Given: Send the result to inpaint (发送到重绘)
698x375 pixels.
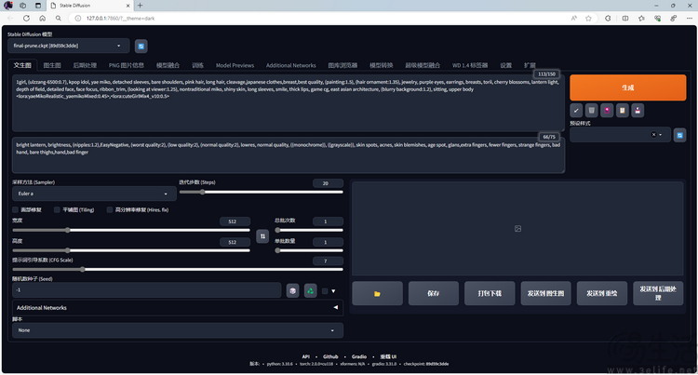Looking at the screenshot, I should 602,294.
